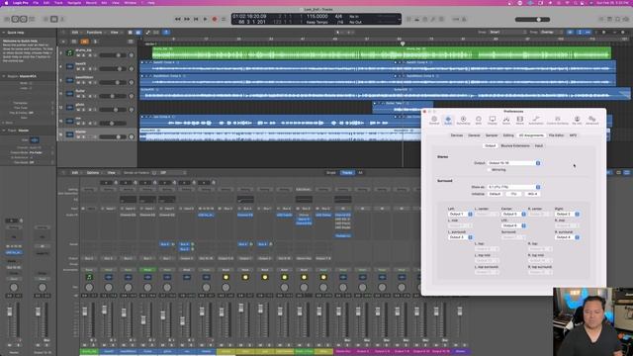This screenshot has width=633, height=356.
Task: Open the Left channel Output 1 dropdown
Action: point(460,214)
